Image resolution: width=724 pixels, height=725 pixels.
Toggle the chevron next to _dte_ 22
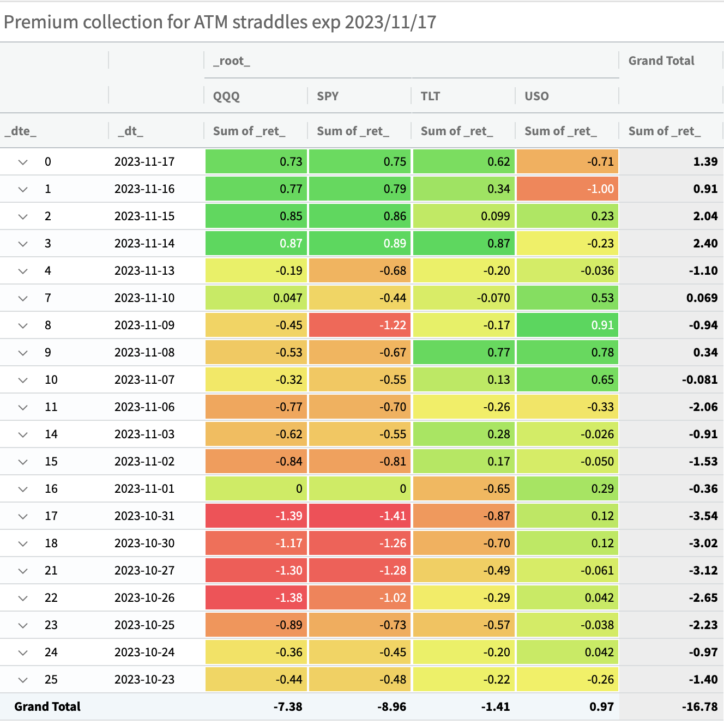(23, 598)
